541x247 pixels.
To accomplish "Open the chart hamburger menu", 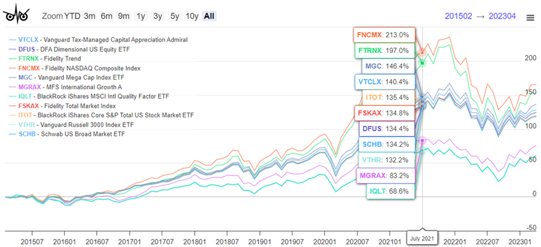I will (x=530, y=17).
